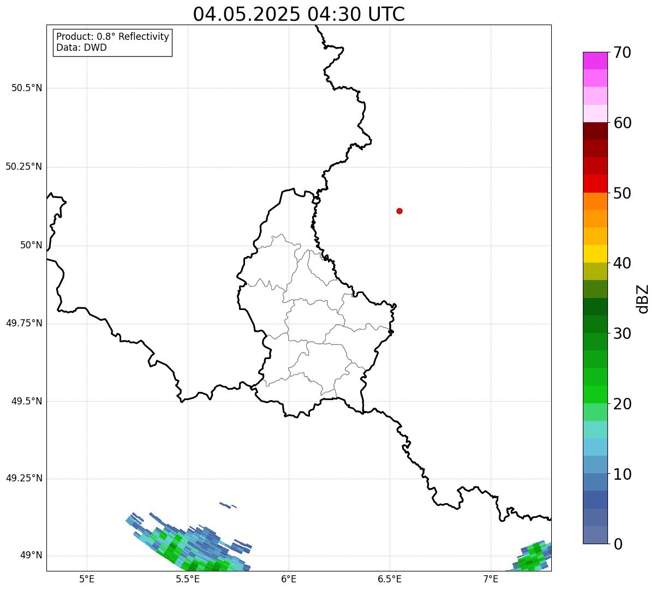656x590 pixels.
Task: Pick the dark maroon colorbar segment below 60
Action: 595,131
